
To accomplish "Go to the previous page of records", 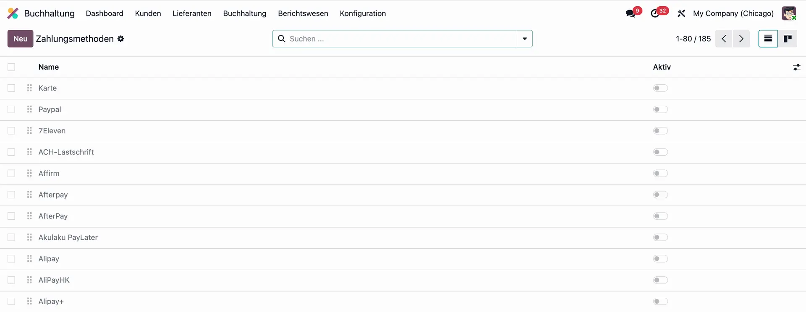I will [724, 39].
